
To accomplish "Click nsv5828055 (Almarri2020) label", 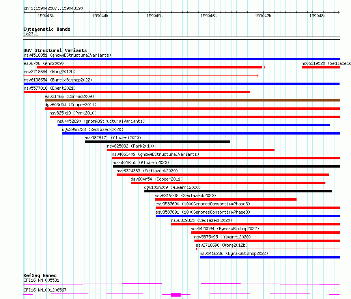I will [141, 162].
